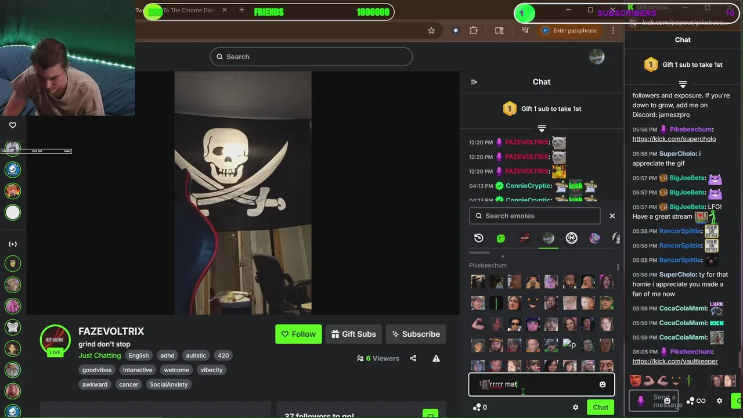Select the goodvibes tag
This screenshot has height=418, width=743.
(97, 370)
